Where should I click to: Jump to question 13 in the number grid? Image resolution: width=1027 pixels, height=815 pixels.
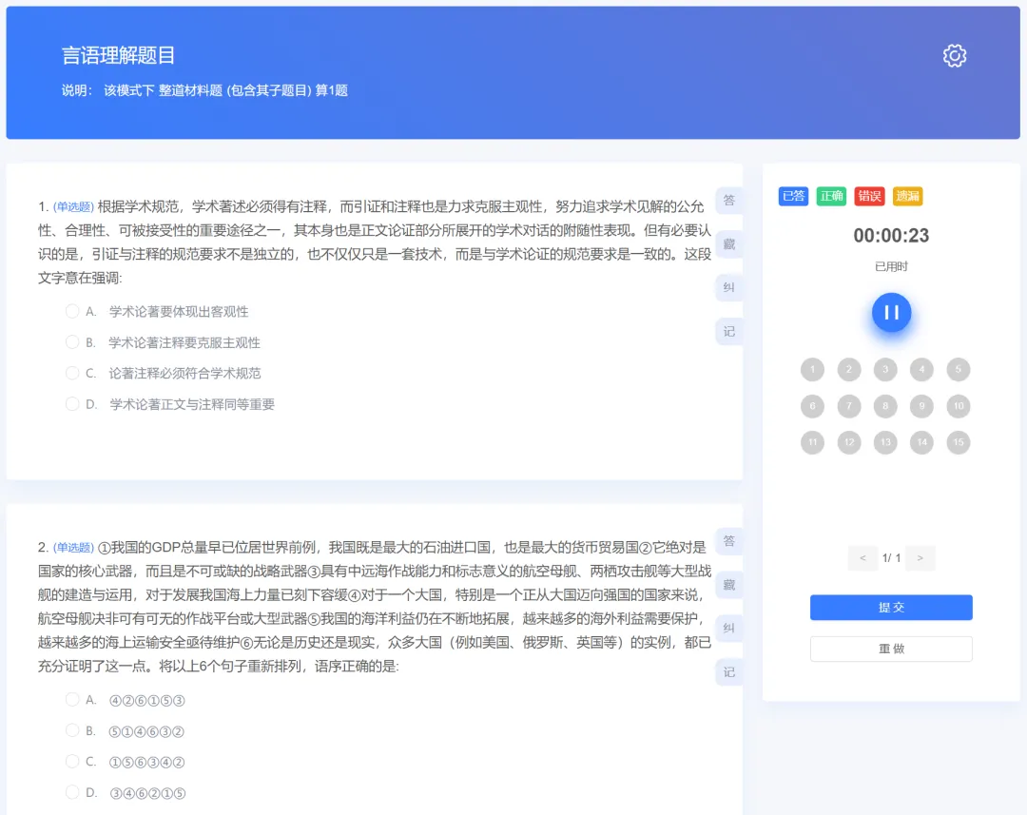coord(885,442)
